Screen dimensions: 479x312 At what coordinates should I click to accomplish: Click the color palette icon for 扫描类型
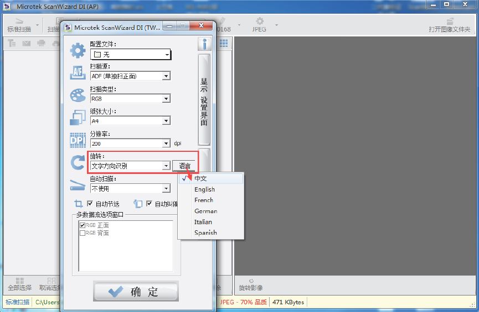[x=78, y=96]
